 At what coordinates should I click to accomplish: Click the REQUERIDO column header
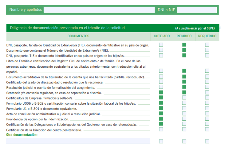[x=207, y=36]
